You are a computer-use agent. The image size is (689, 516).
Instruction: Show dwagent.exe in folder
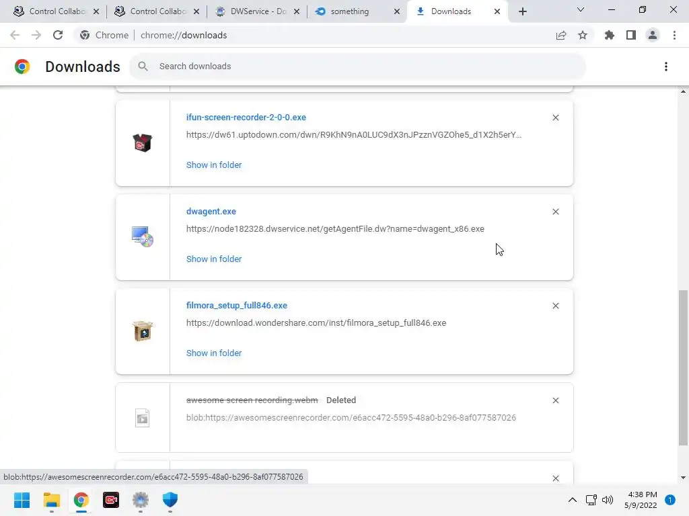pyautogui.click(x=214, y=259)
